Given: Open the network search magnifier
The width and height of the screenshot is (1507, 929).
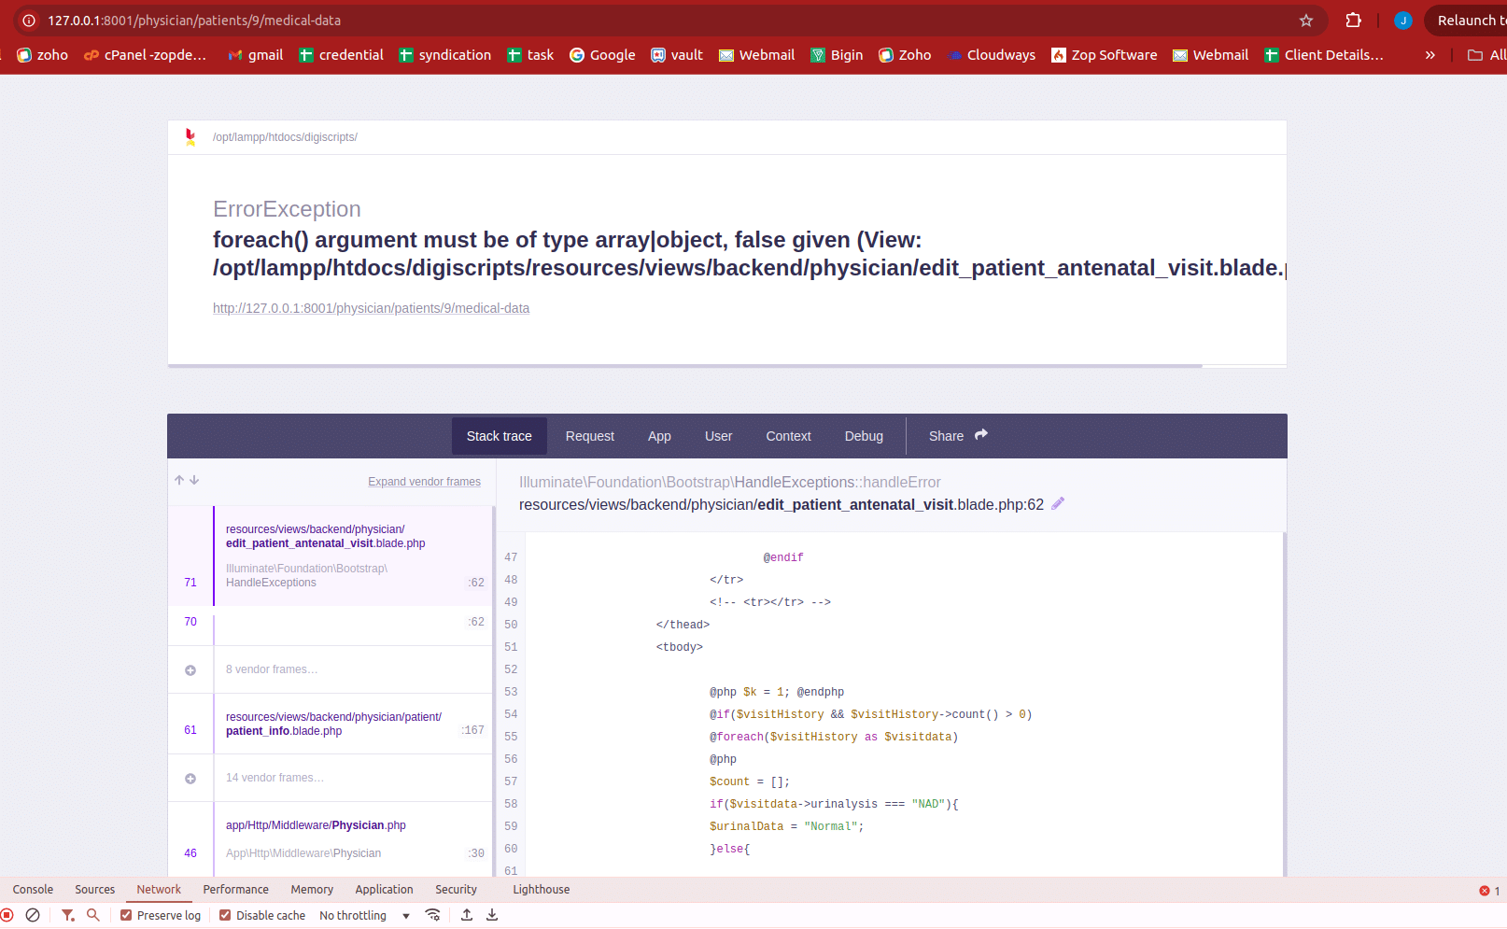Looking at the screenshot, I should (x=93, y=916).
